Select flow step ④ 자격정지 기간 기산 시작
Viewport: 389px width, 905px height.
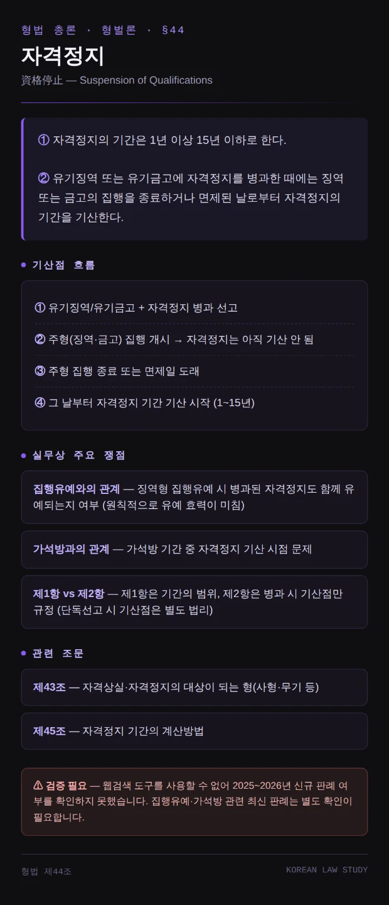pos(194,403)
